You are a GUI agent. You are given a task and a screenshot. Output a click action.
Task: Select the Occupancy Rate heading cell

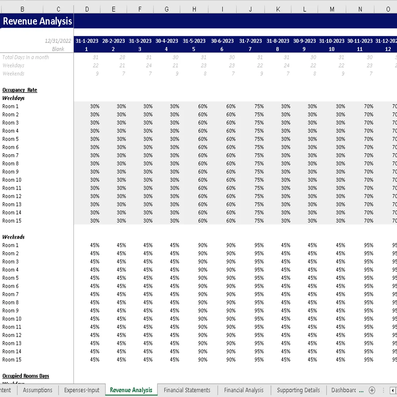tap(19, 90)
